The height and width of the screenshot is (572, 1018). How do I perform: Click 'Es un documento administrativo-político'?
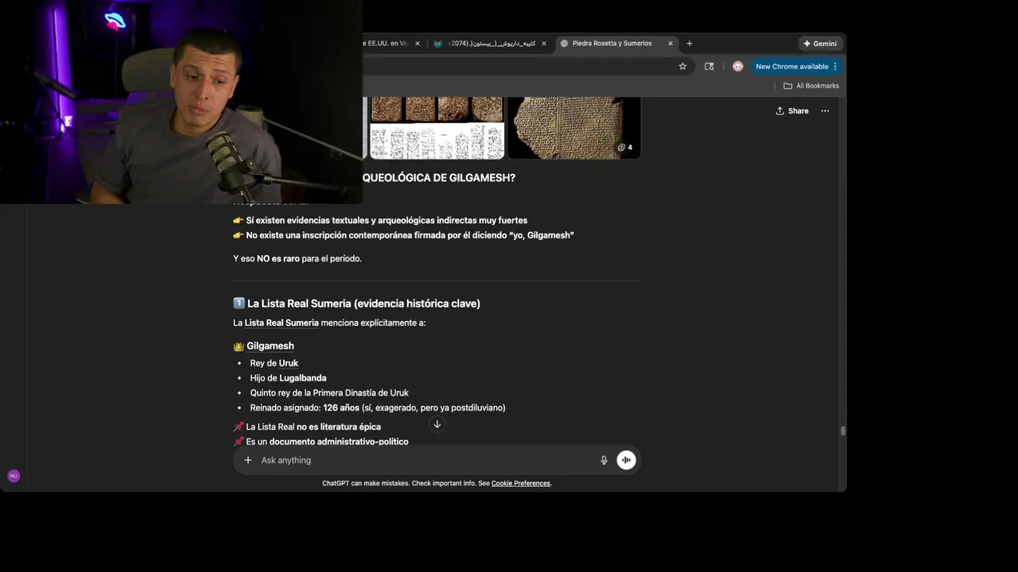327,442
